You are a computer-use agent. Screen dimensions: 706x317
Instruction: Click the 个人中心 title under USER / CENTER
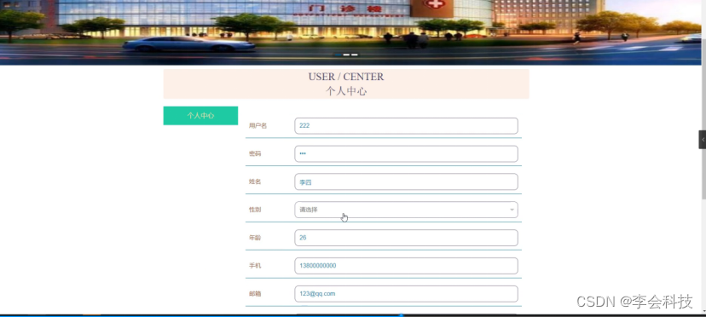click(346, 91)
